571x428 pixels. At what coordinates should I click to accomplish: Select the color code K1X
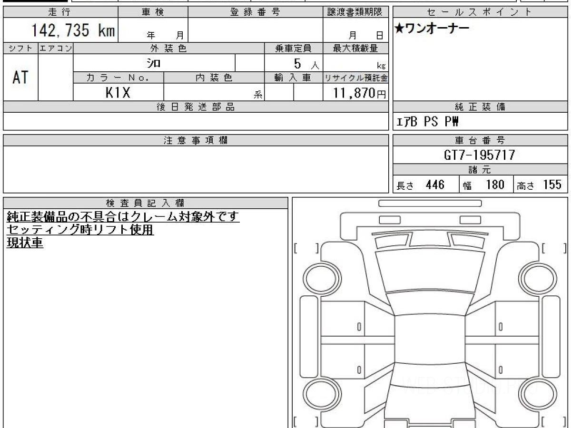coord(118,93)
